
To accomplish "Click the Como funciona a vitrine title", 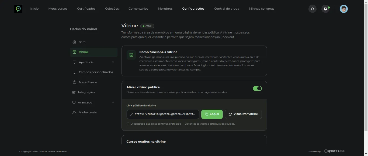I will pyautogui.click(x=158, y=52).
